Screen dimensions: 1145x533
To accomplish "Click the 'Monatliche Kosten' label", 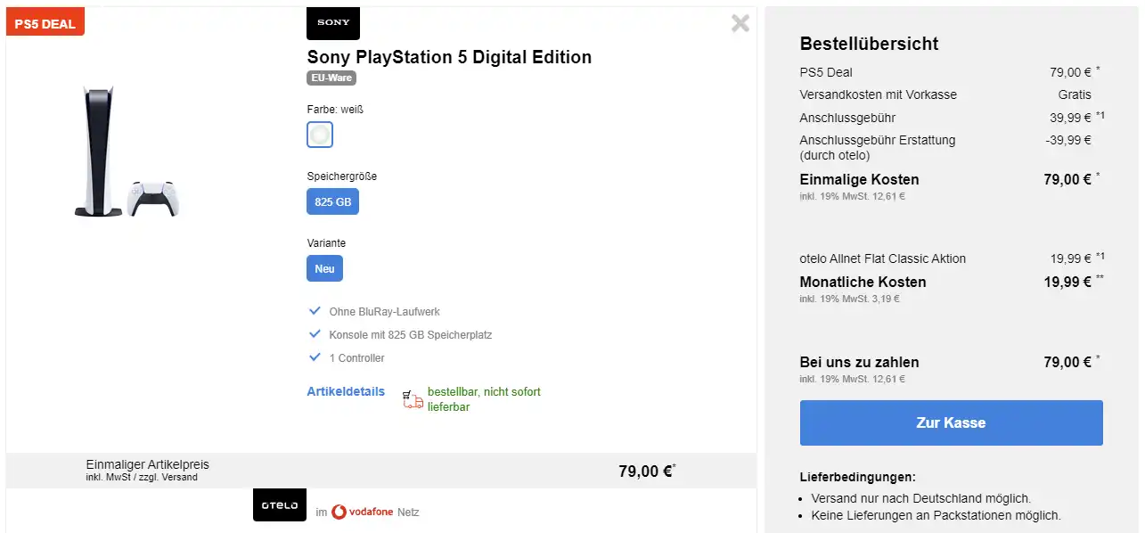I will pos(863,282).
